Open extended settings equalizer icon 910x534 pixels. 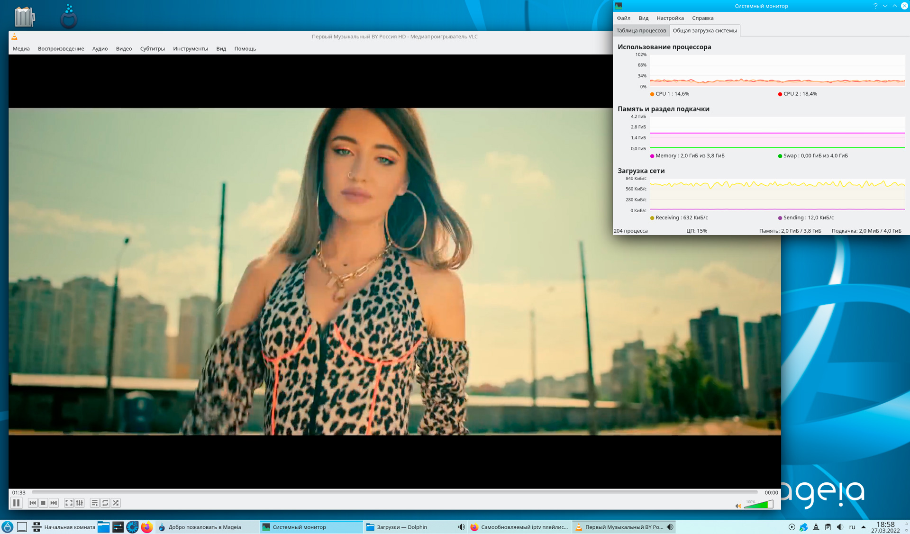coord(80,503)
